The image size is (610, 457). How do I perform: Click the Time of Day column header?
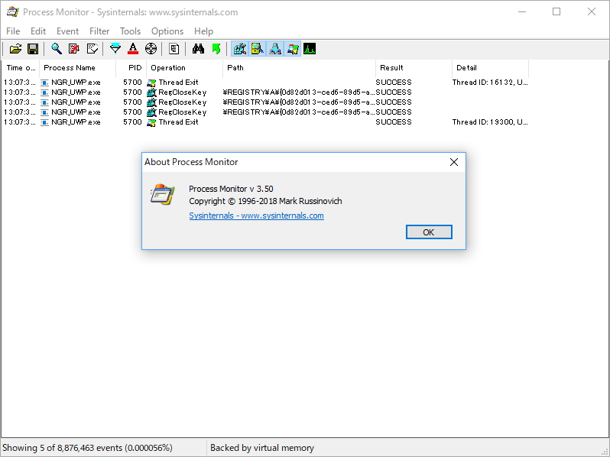click(21, 68)
